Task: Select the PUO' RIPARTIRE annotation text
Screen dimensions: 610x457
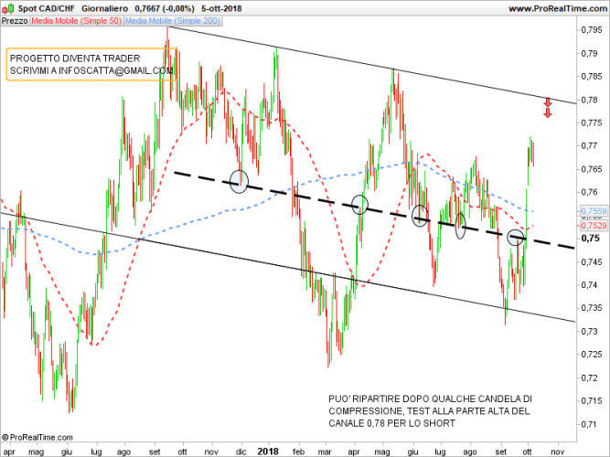Action: (x=430, y=410)
